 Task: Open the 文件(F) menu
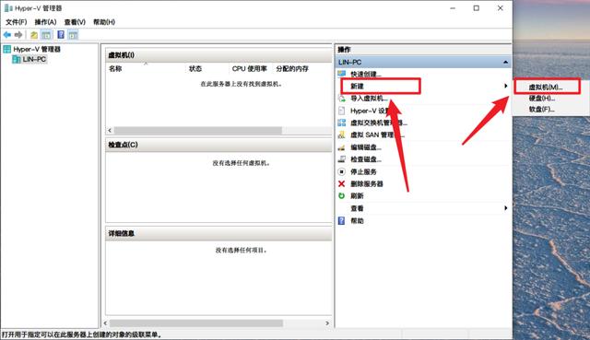pyautogui.click(x=17, y=22)
